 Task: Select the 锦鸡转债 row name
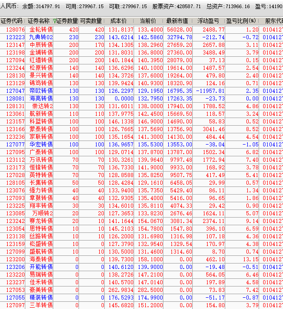coord(41,83)
